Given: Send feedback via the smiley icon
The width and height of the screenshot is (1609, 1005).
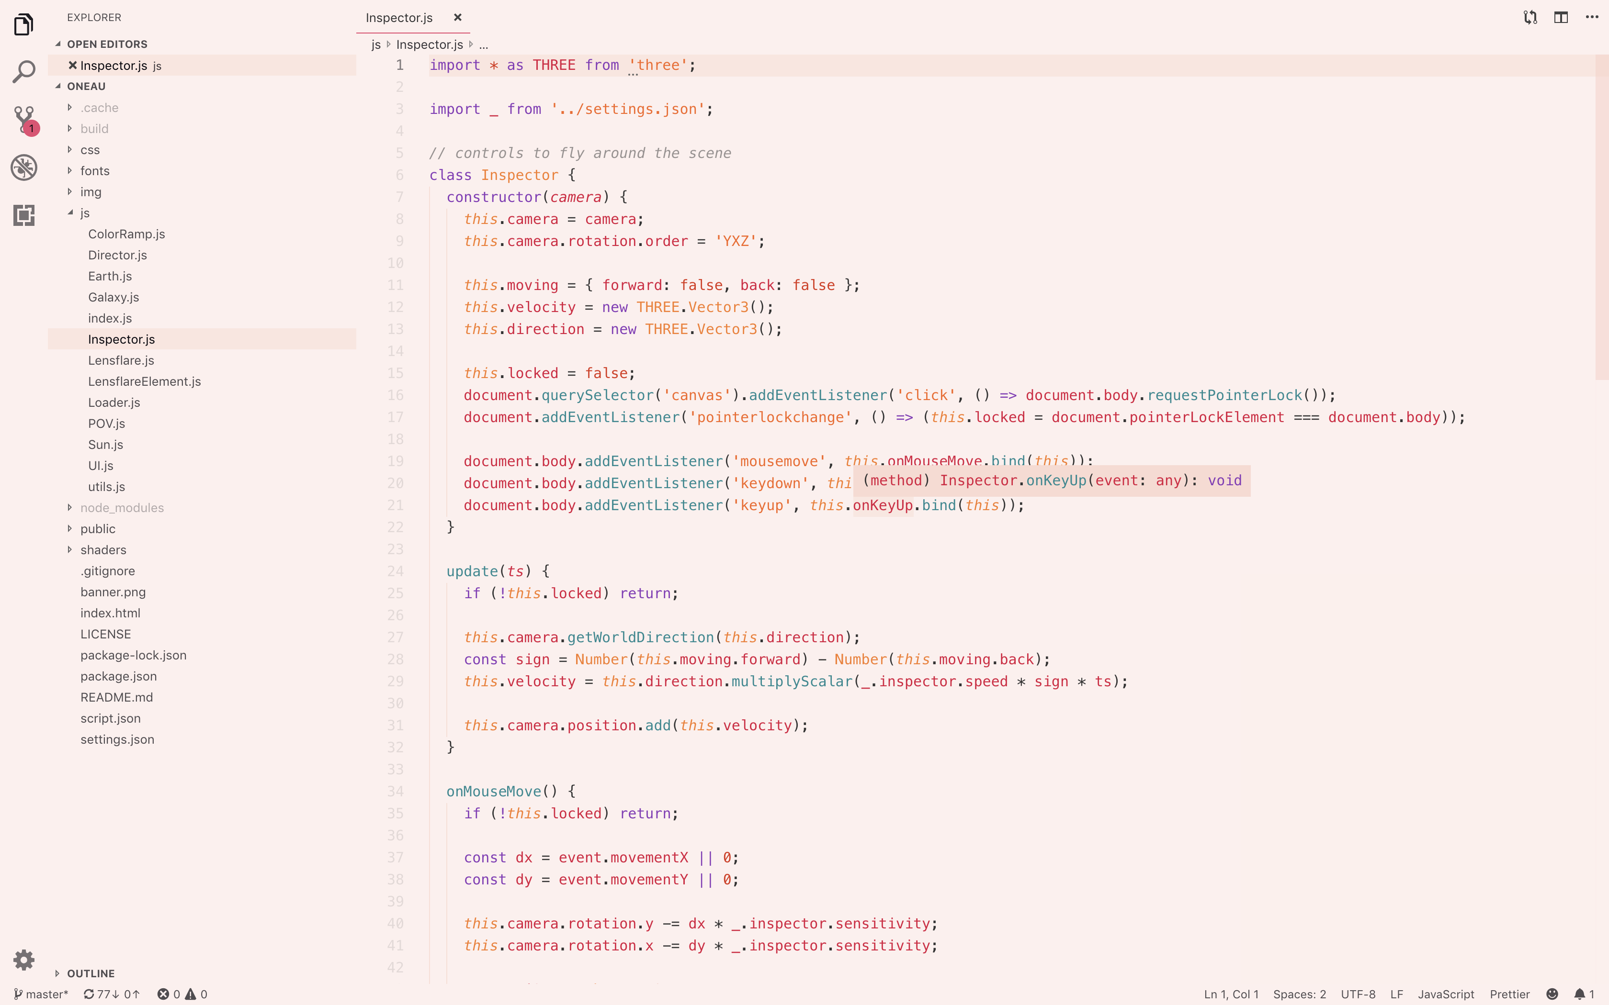Looking at the screenshot, I should click(1552, 994).
